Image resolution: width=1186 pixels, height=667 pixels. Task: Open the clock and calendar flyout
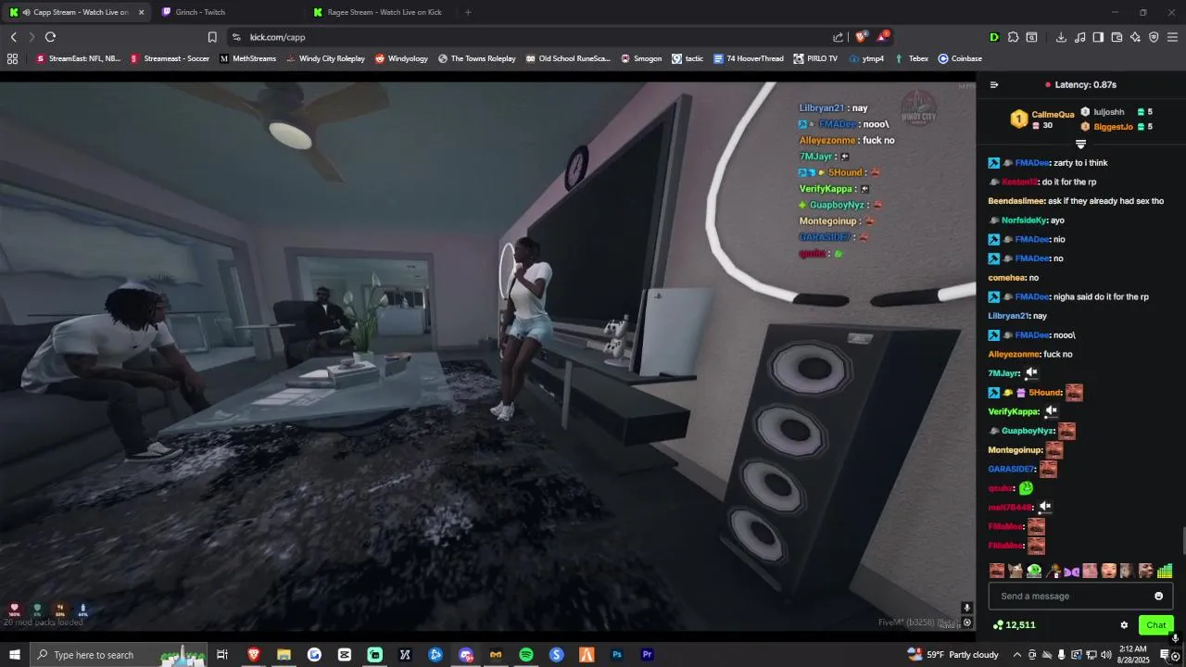pyautogui.click(x=1134, y=655)
